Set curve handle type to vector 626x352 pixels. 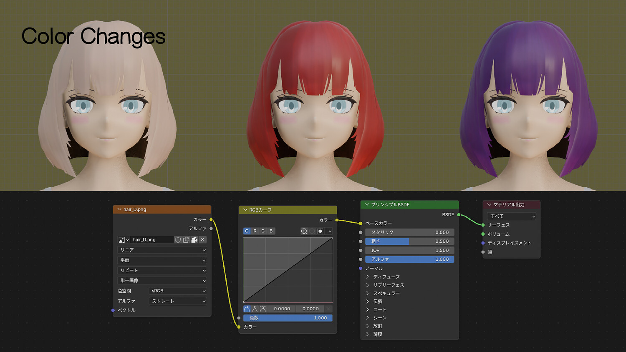tap(255, 309)
